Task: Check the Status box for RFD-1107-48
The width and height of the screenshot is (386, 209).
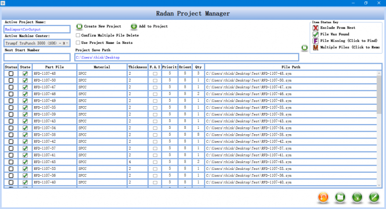Action: (x=11, y=73)
